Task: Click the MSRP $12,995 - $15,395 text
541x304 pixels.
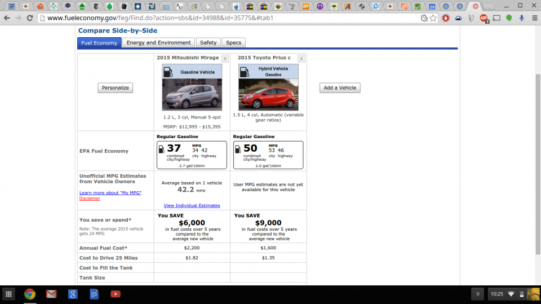Action: [x=192, y=127]
